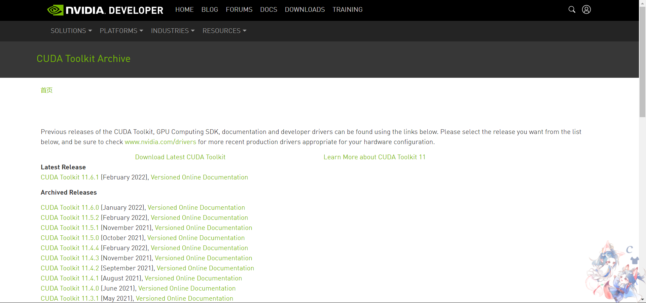This screenshot has height=303, width=646.
Task: Open Versioned Online Documentation for 11.4.3
Action: coord(204,258)
